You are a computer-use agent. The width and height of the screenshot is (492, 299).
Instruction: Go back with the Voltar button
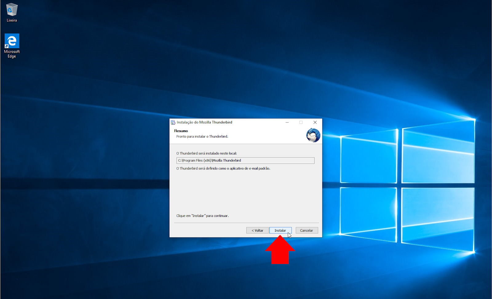click(257, 230)
